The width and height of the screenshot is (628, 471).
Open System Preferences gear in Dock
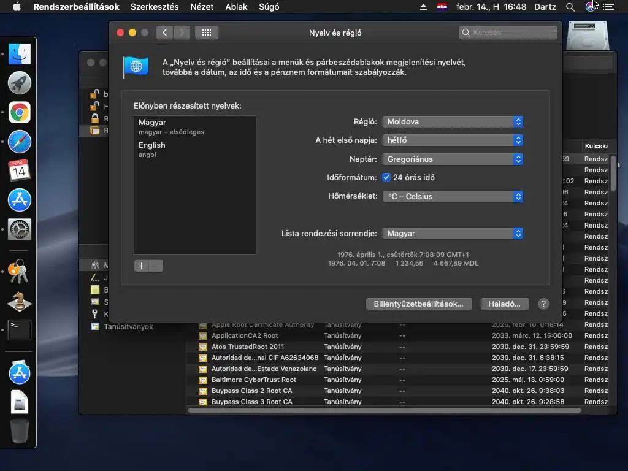pos(19,229)
